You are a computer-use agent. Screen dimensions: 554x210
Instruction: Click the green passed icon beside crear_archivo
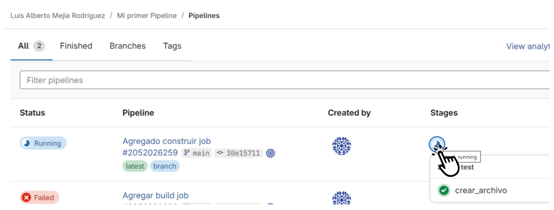[x=444, y=190]
